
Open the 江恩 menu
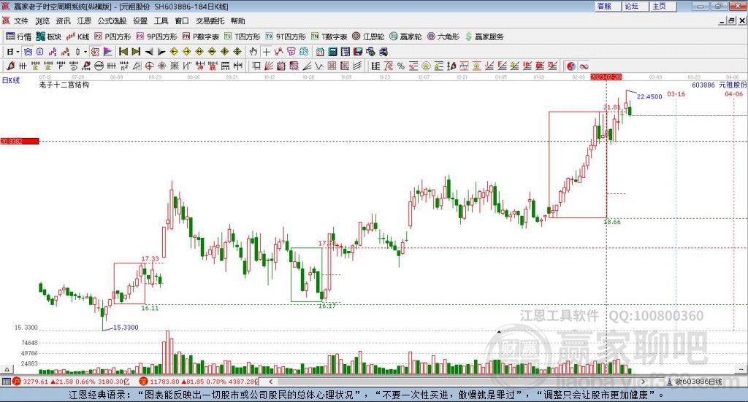[84, 21]
